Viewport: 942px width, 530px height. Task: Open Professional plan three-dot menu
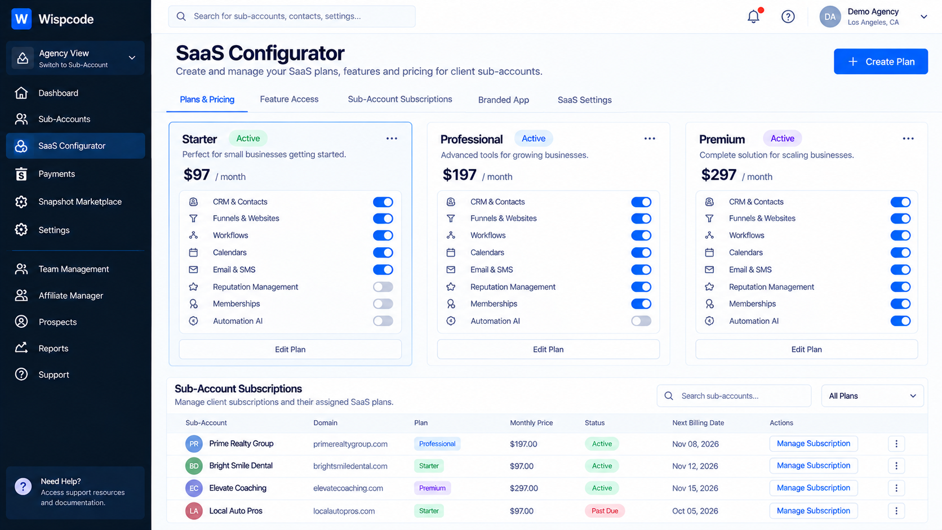coord(650,139)
